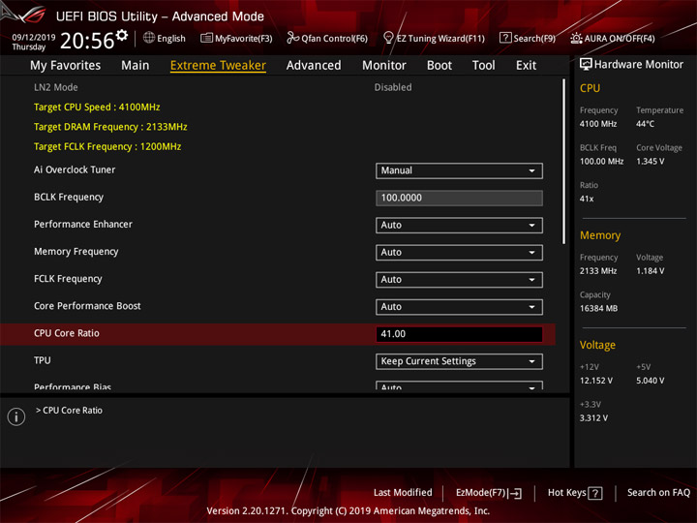Go to the Monitor tab
This screenshot has height=523, width=697.
384,66
